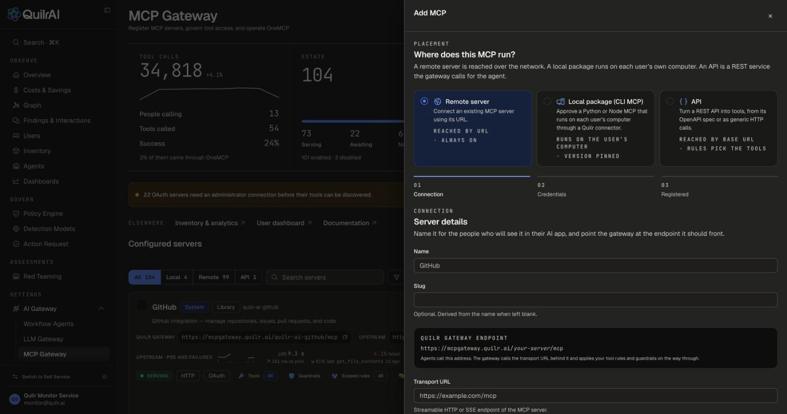Image resolution: width=787 pixels, height=414 pixels.
Task: Collapse the AI Gateway section chevron
Action: pos(101,309)
